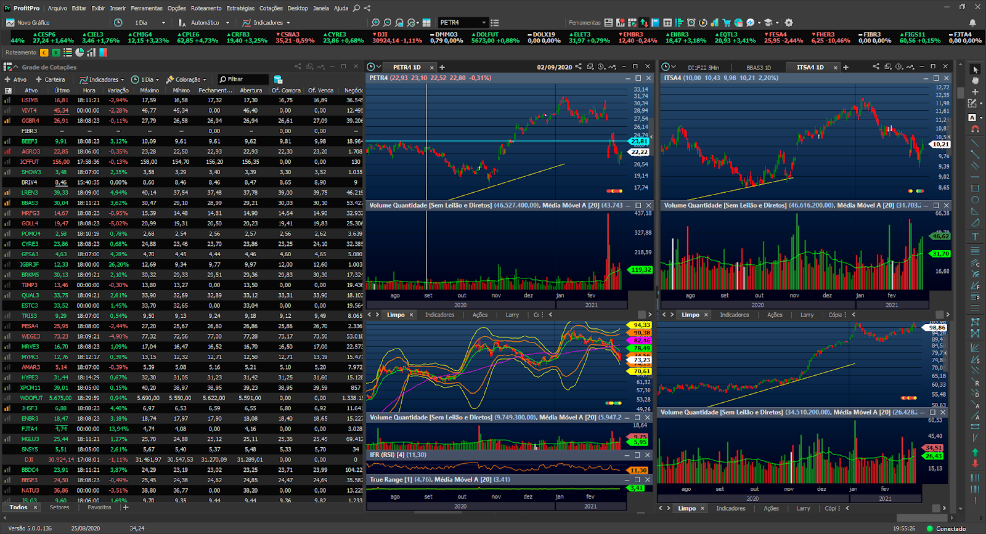Select the crosshair plus tool
This screenshot has height=534, width=986.
[975, 92]
